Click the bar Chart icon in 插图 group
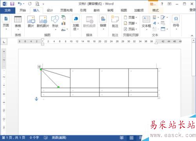The height and width of the screenshot is (141, 196). click(64, 23)
